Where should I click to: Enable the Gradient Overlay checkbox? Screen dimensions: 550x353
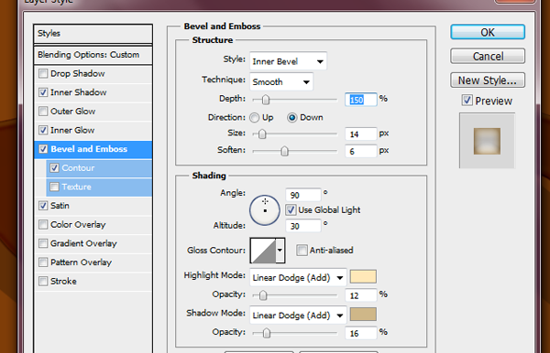43,243
